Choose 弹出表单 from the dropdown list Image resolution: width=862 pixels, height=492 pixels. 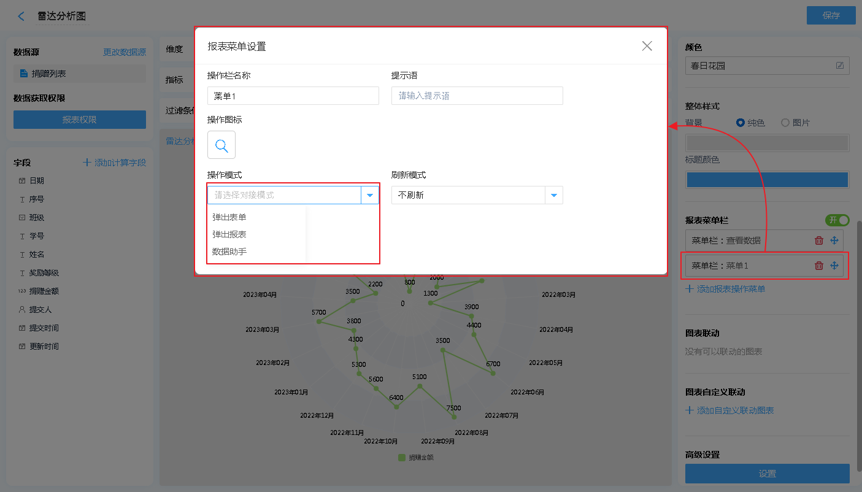click(x=229, y=217)
